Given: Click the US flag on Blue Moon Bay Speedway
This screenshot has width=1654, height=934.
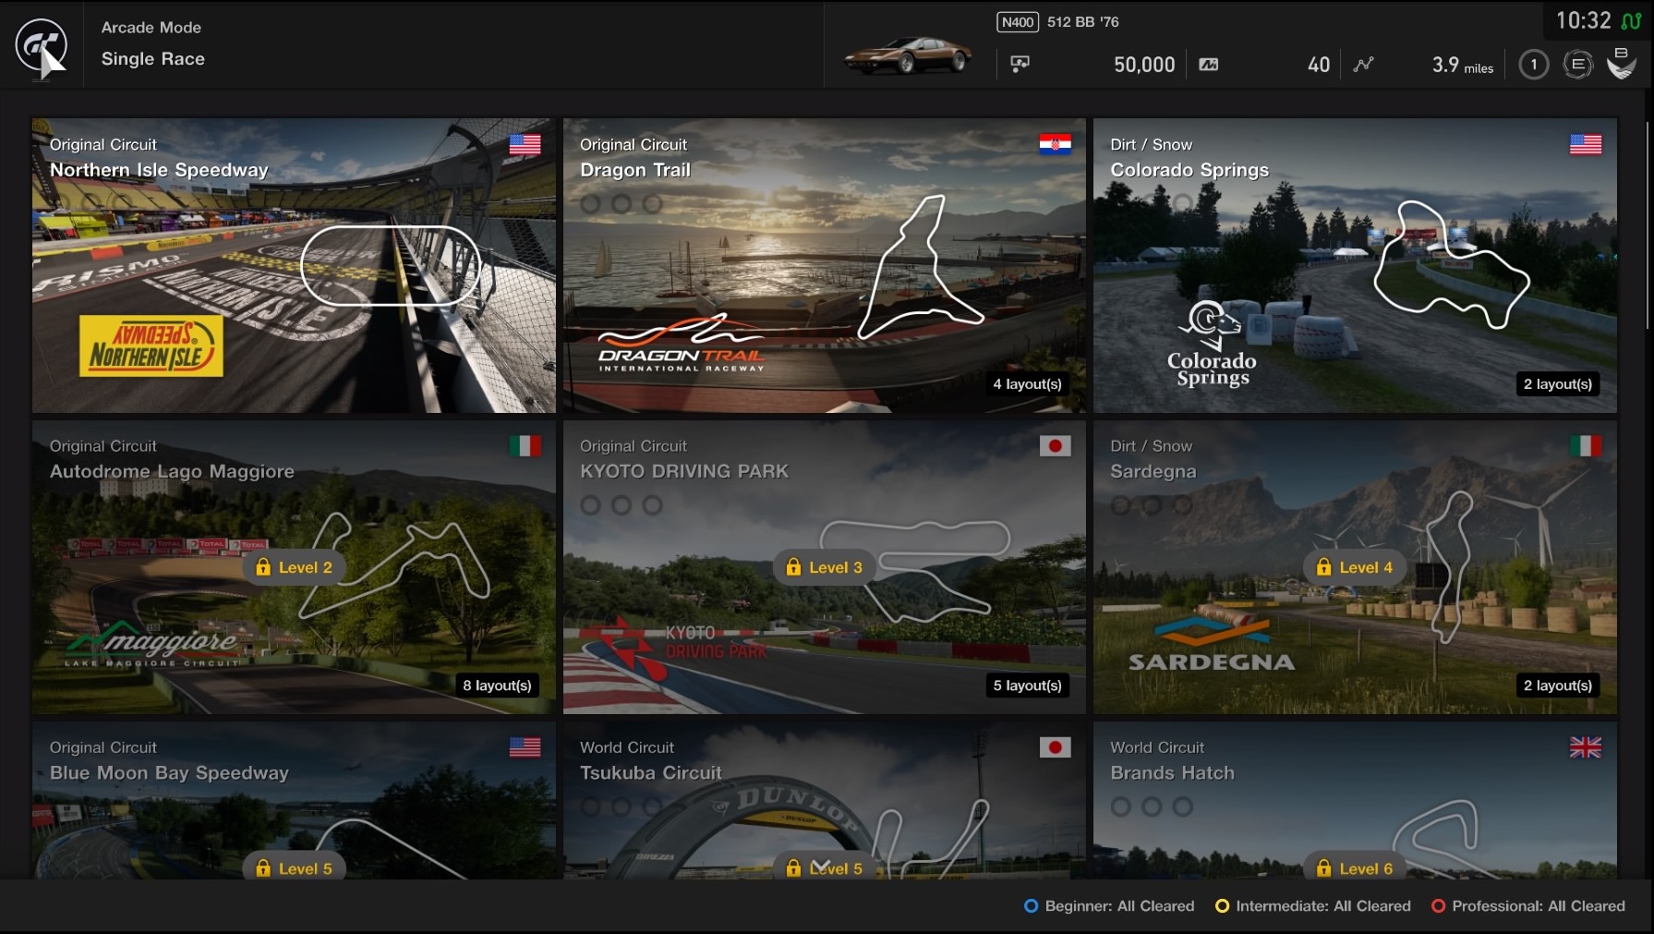Looking at the screenshot, I should click(525, 747).
